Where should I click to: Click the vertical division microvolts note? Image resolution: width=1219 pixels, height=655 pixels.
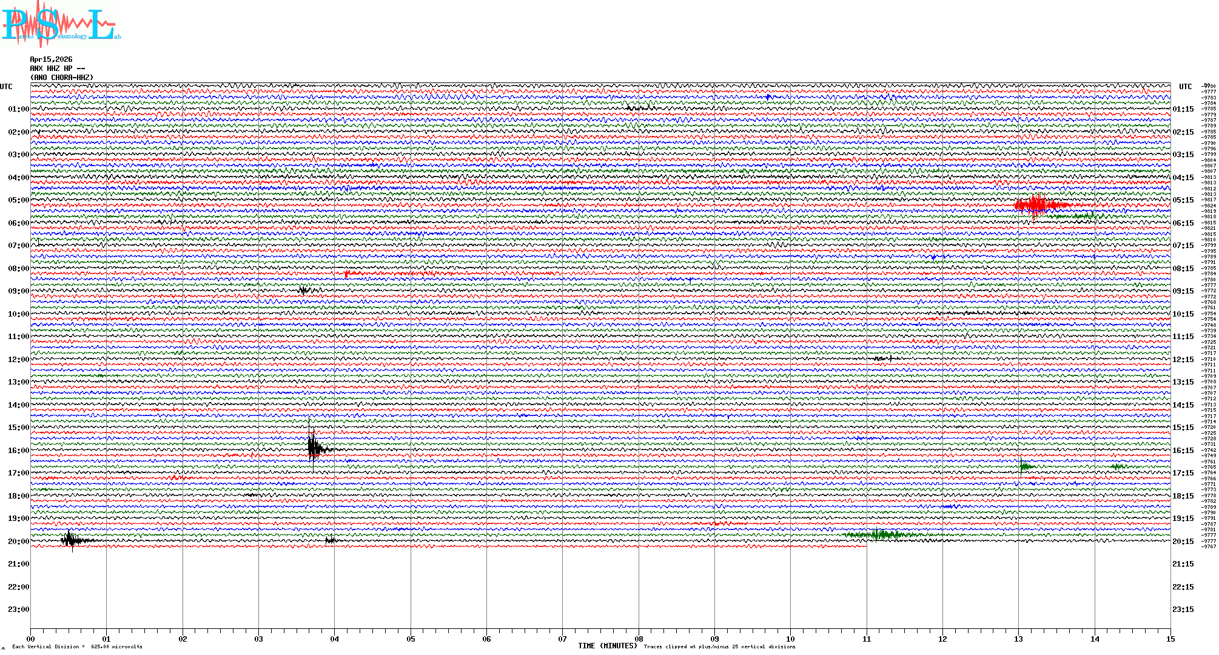(77, 647)
